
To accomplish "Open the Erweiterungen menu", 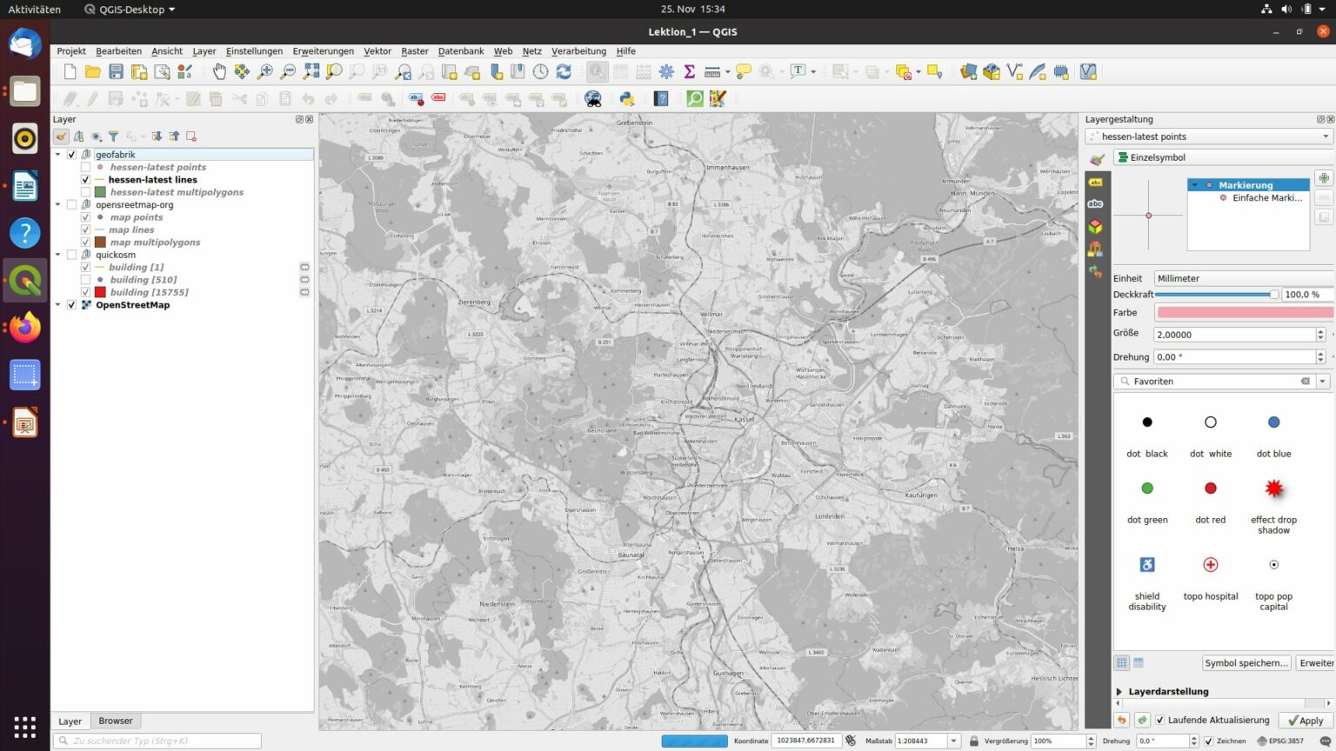I will tap(324, 51).
